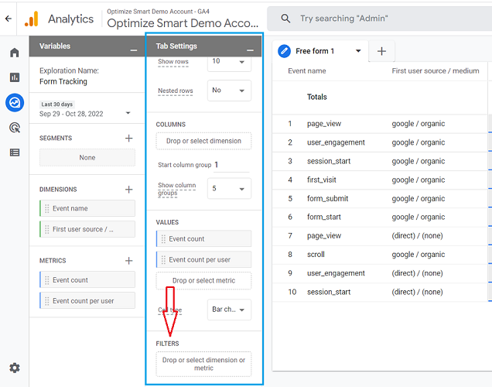Open Reports icon in the sidebar
Screen dimensions: 492x387
click(15, 77)
